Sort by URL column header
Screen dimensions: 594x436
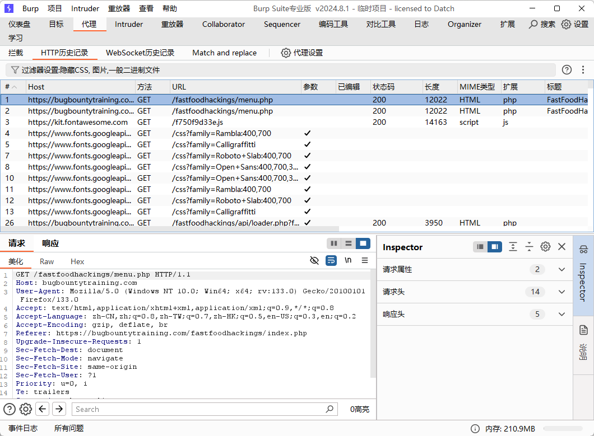coord(235,87)
